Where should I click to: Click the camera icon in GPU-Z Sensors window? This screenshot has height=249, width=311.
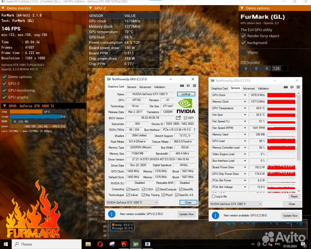pos(286,87)
